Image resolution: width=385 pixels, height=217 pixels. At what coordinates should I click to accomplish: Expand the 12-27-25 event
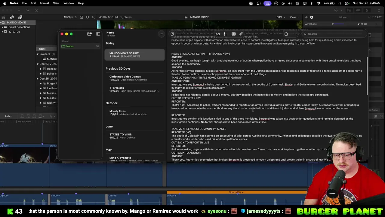pyautogui.click(x=2, y=32)
